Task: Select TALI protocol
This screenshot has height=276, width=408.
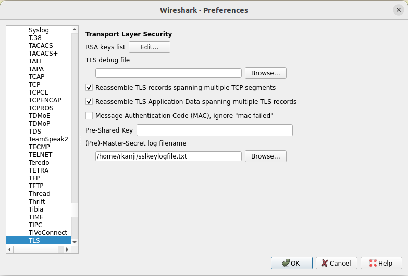Action: click(39, 61)
